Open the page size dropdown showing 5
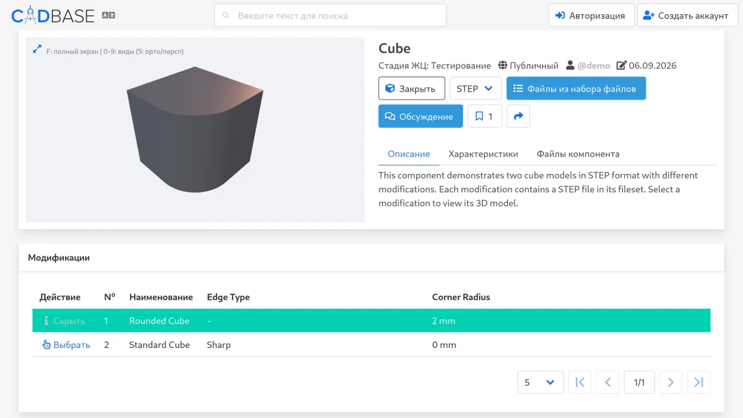 (540, 383)
